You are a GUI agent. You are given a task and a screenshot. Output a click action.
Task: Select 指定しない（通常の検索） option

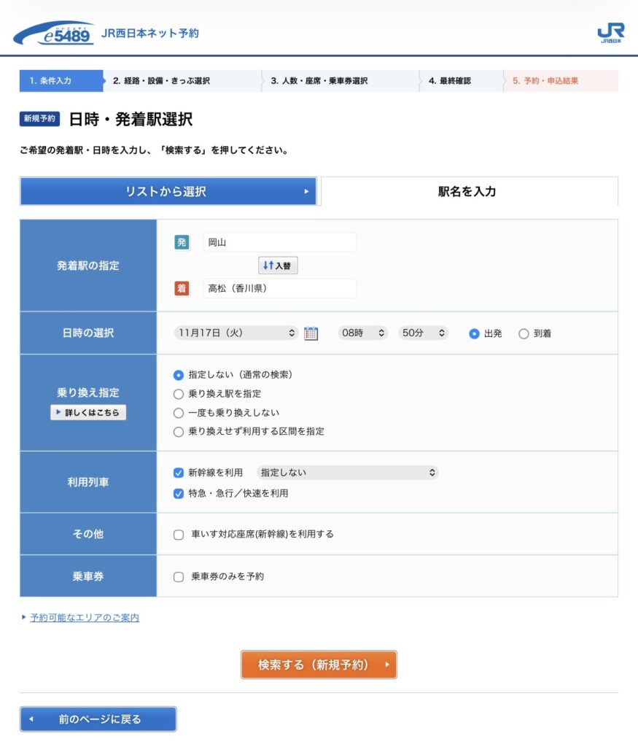click(179, 375)
